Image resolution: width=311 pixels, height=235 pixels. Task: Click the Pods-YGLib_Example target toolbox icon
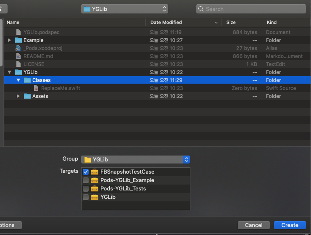pyautogui.click(x=95, y=180)
